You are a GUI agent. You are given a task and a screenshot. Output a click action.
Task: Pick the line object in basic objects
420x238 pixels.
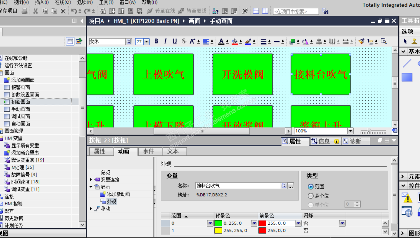pyautogui.click(x=407, y=63)
